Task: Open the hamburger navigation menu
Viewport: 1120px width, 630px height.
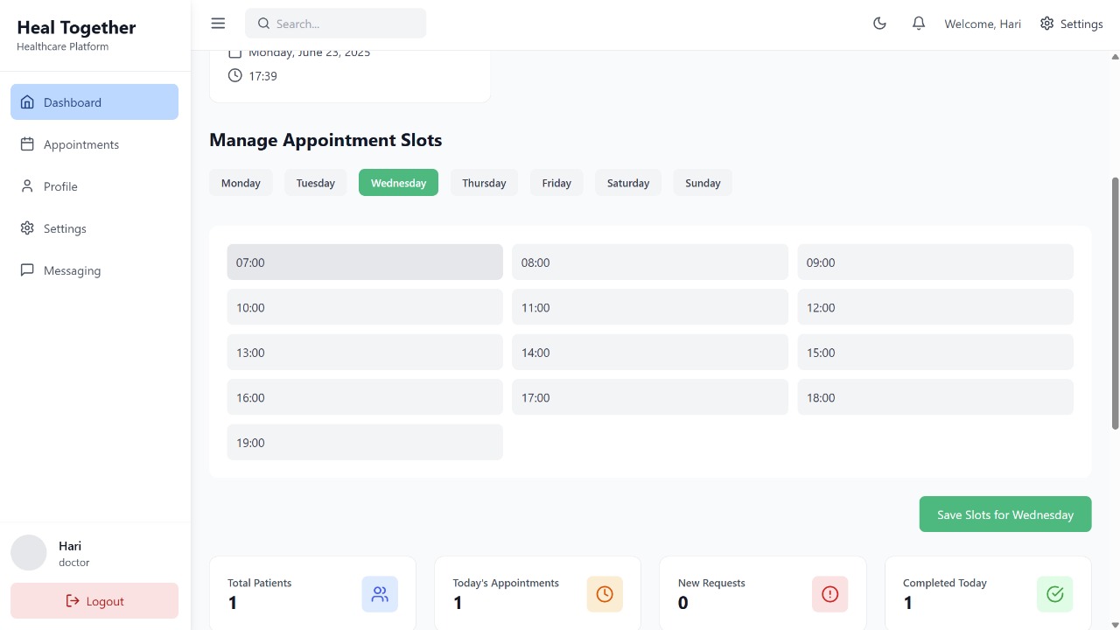Action: point(218,23)
